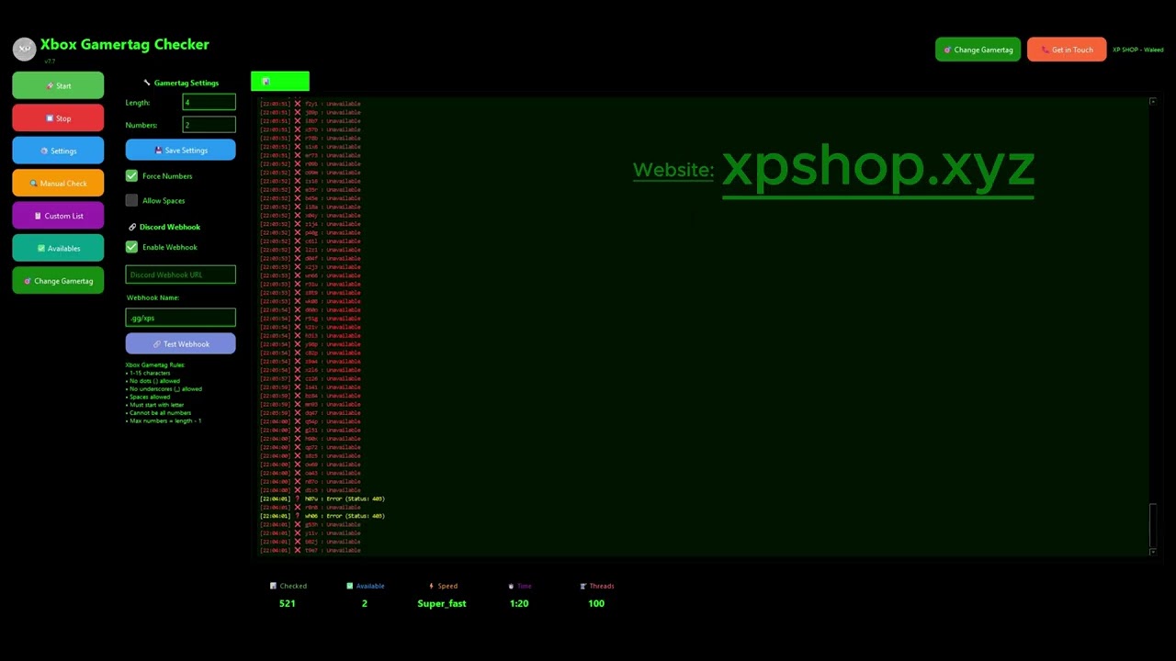This screenshot has width=1176, height=661.
Task: Select the p40g Unavailable log line
Action: [x=311, y=232]
